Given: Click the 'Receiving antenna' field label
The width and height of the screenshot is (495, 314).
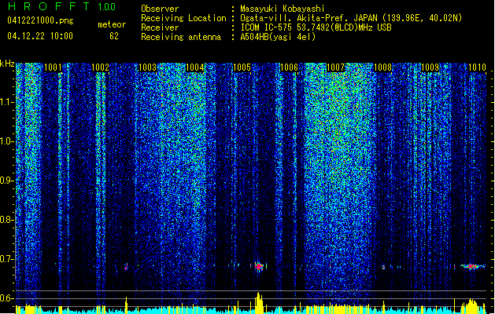Looking at the screenshot, I should pos(181,37).
